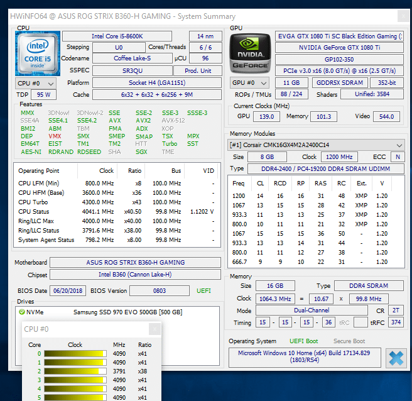
Task: Close the CPU #0 clock popup
Action: (153, 329)
